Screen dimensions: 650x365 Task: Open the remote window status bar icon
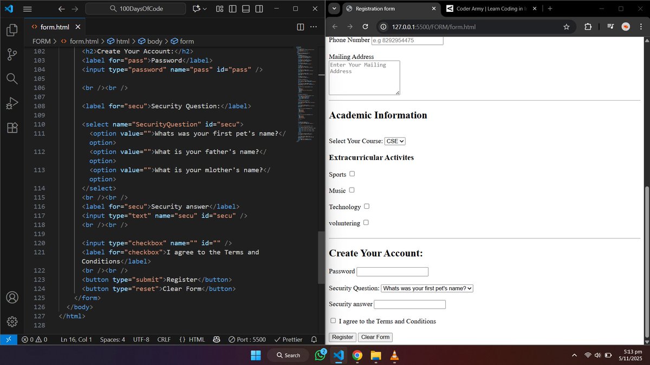click(x=8, y=340)
